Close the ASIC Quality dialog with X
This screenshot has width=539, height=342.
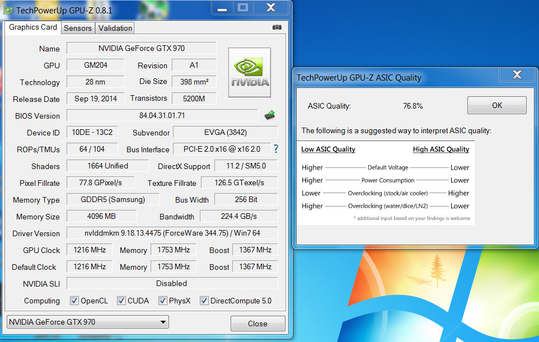coord(517,74)
